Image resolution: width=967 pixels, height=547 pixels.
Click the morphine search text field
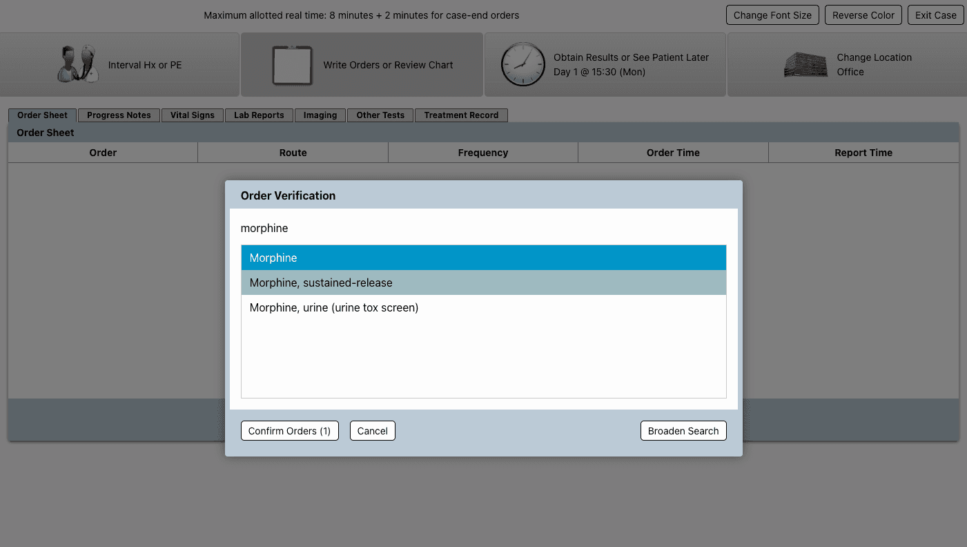pos(483,228)
